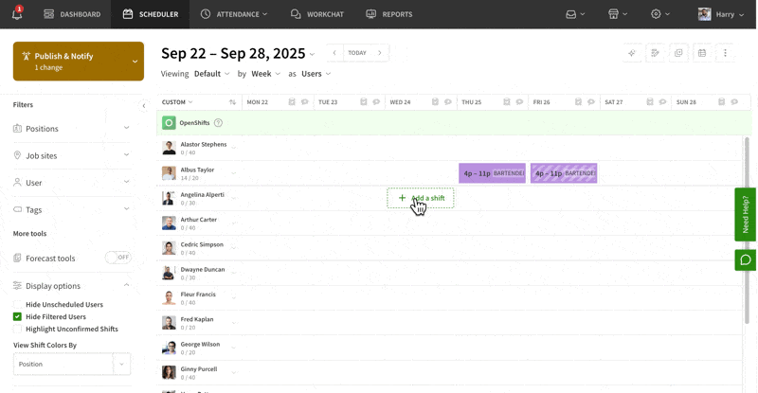Go to the previous week arrow
Viewport: 758px width, 393px height.
[334, 53]
